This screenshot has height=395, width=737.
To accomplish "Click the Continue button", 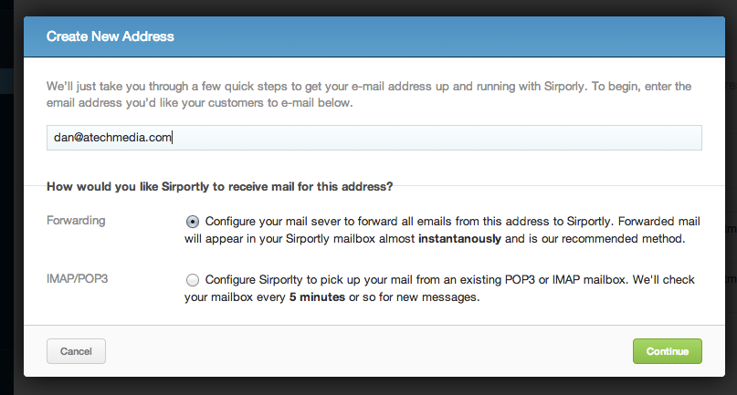I will click(667, 350).
